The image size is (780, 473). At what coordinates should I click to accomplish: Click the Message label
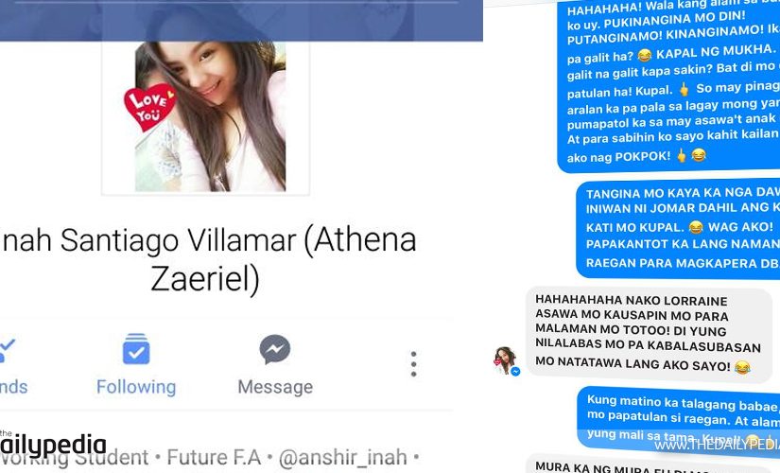click(x=275, y=387)
